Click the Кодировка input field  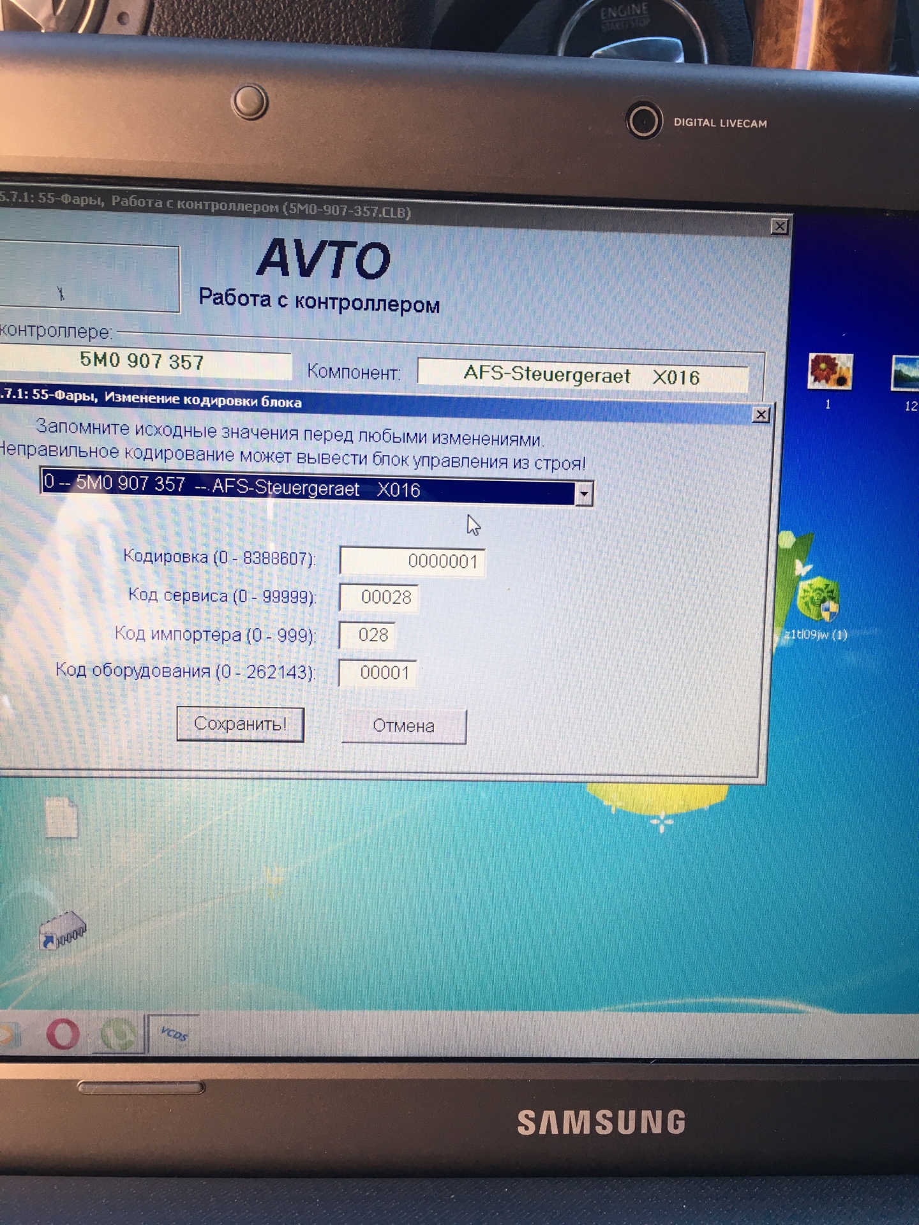(x=412, y=561)
